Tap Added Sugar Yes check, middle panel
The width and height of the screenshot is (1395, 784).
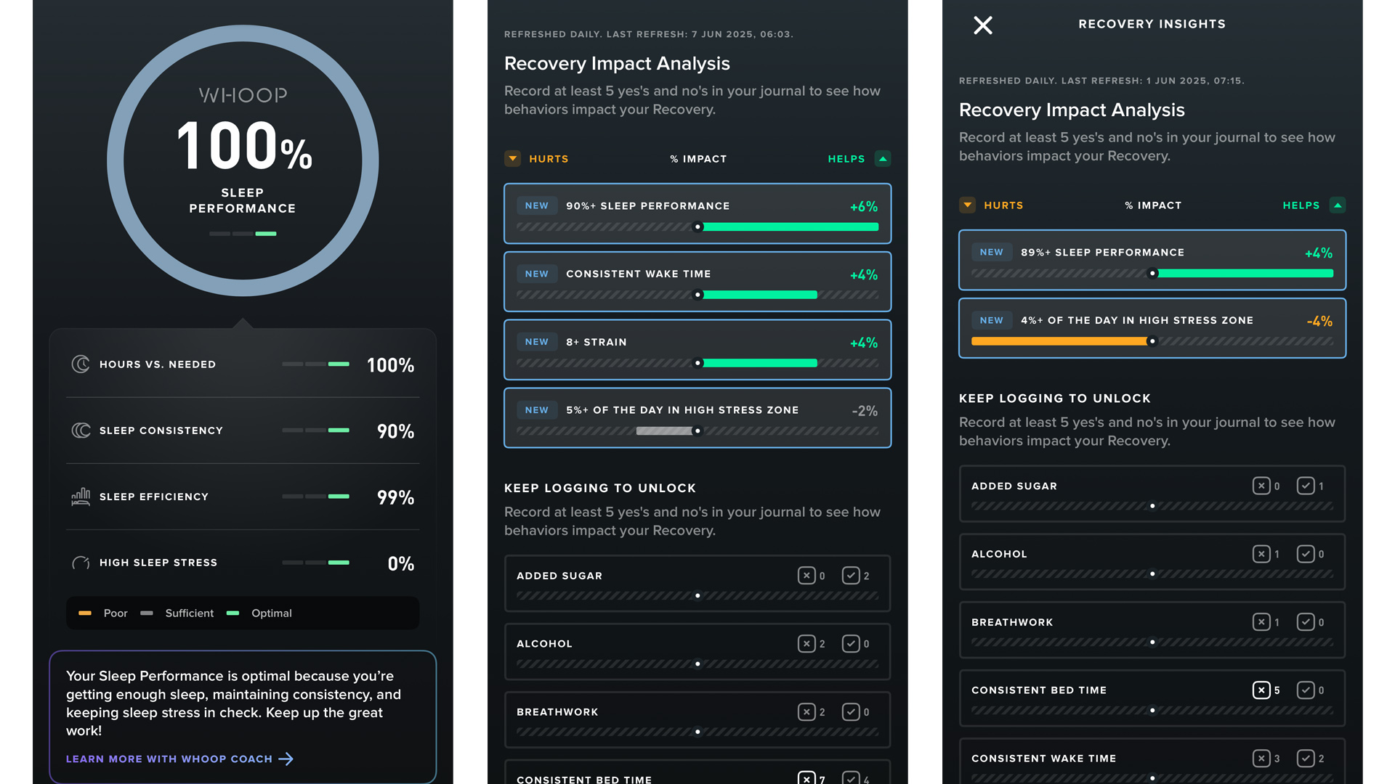click(851, 576)
